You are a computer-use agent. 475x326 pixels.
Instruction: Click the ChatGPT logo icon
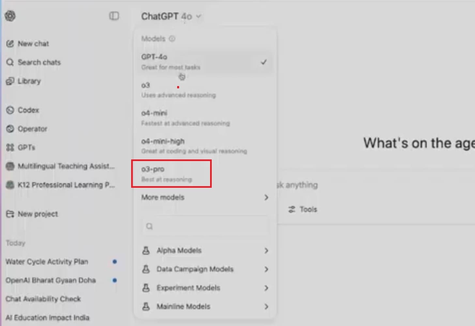point(10,16)
